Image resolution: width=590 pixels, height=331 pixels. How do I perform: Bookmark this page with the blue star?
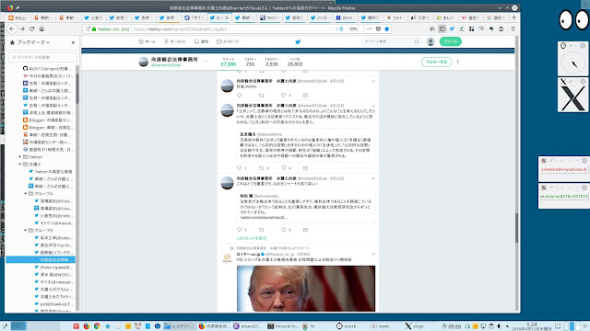tap(386, 29)
